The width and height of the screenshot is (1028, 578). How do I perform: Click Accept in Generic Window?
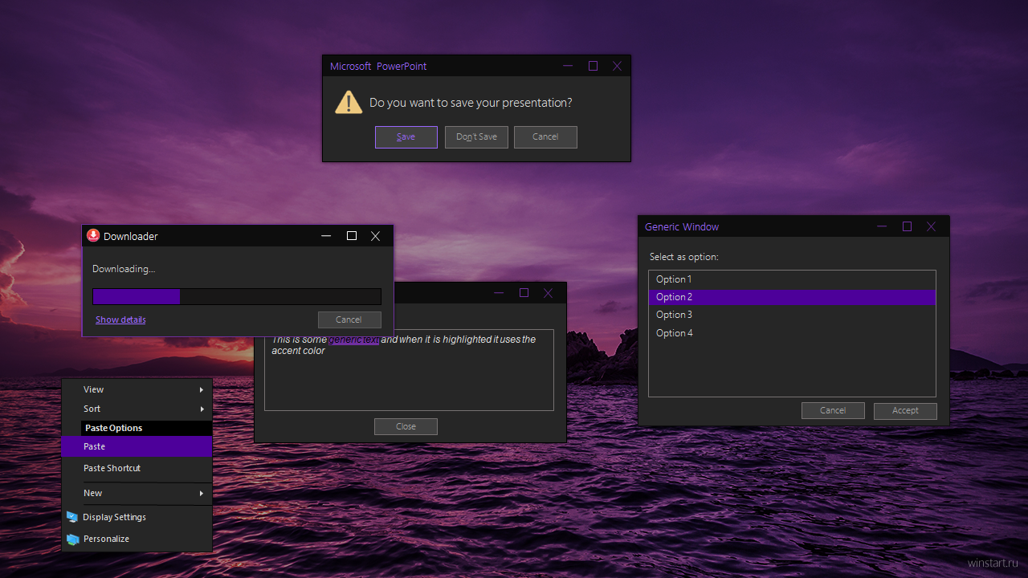tap(905, 410)
